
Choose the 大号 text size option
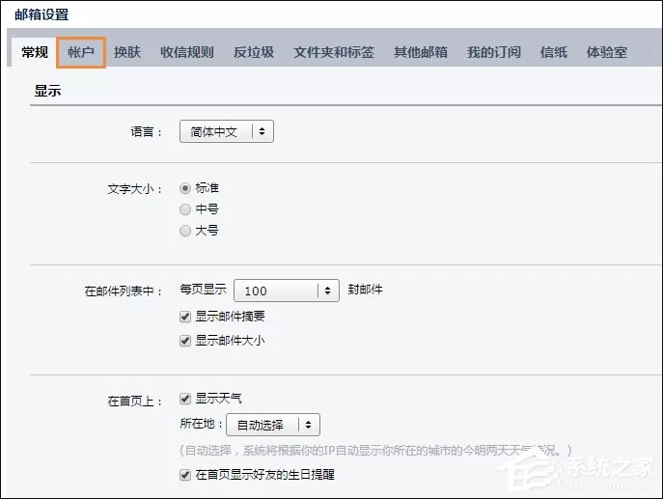point(185,231)
